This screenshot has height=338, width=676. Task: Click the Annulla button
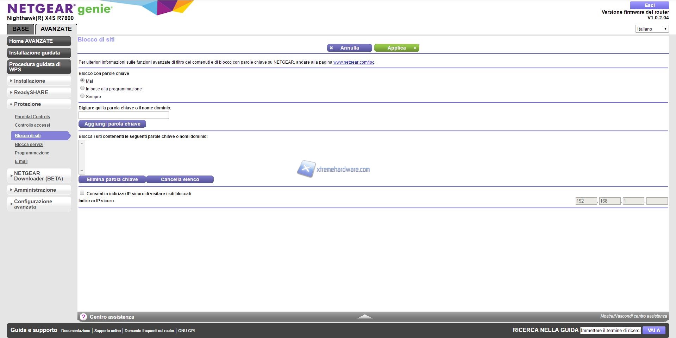pyautogui.click(x=349, y=48)
